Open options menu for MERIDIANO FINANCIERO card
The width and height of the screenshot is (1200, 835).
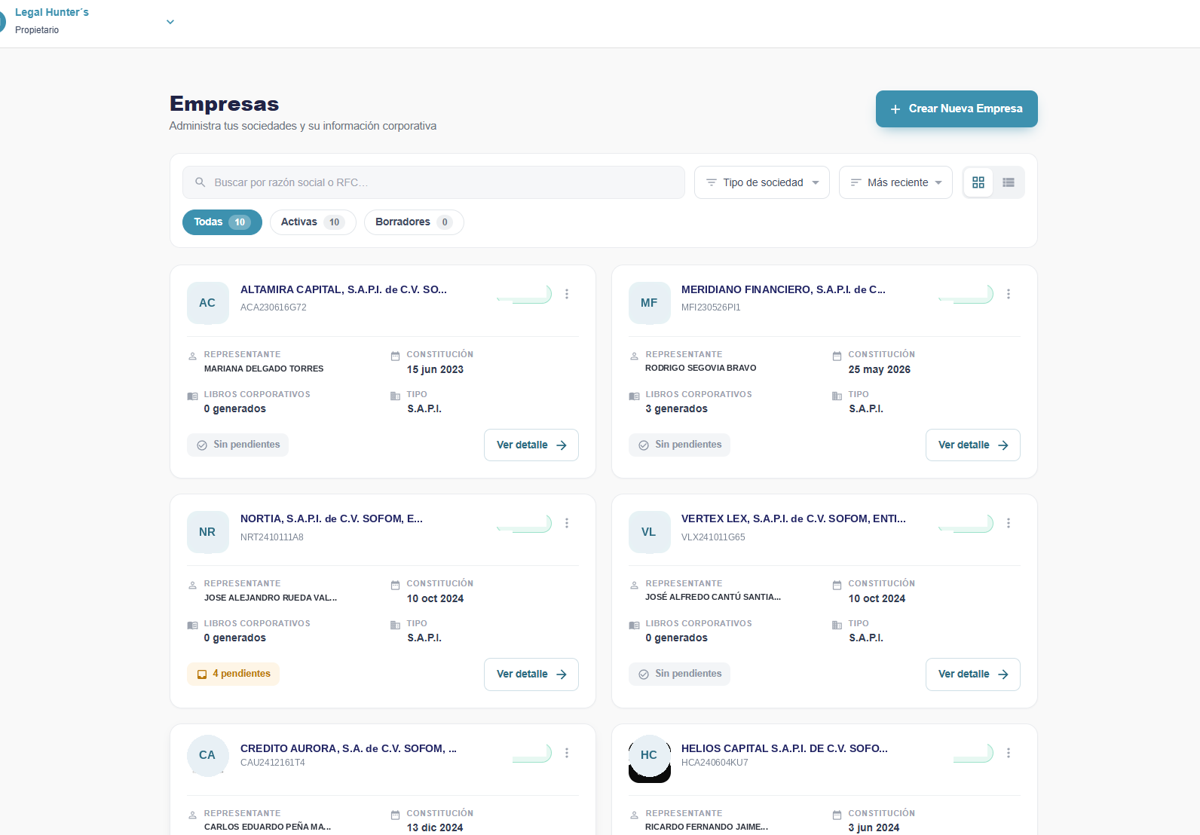click(1009, 294)
